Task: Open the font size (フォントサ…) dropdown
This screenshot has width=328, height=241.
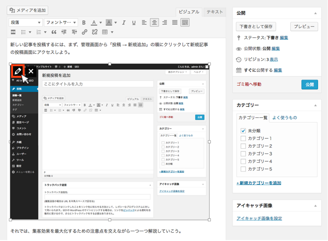Action: [x=61, y=22]
